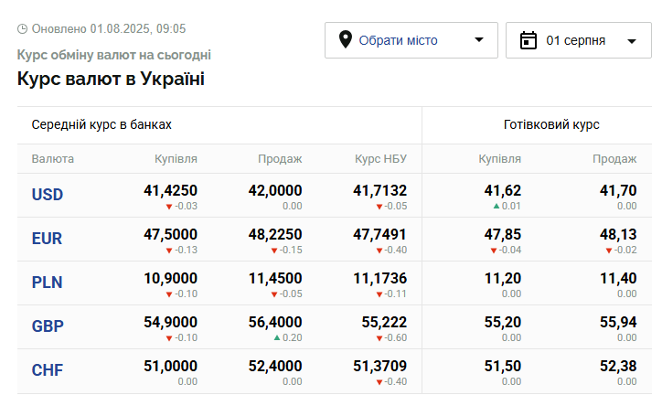662x395 pixels.
Task: Open the GBP currency link
Action: (48, 326)
